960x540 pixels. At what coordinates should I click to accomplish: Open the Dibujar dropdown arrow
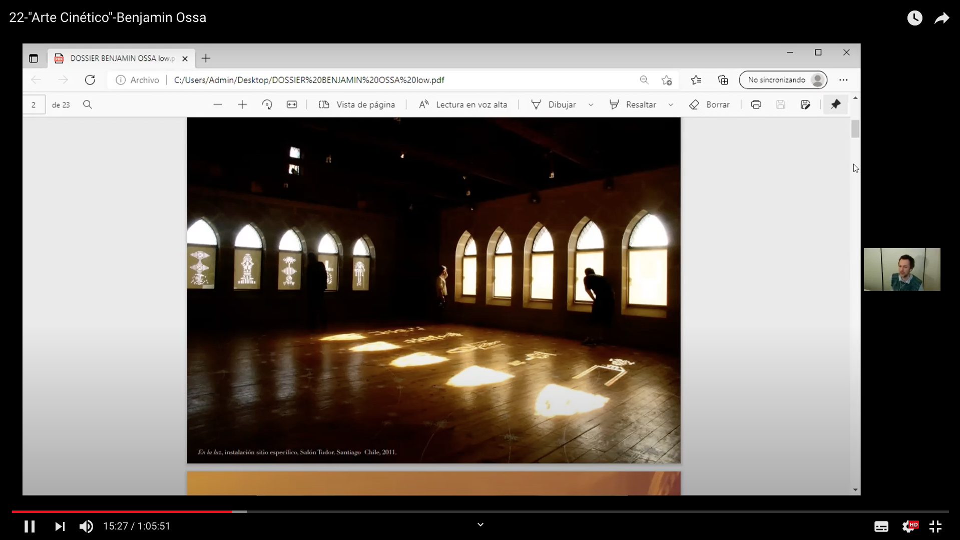[x=591, y=105]
